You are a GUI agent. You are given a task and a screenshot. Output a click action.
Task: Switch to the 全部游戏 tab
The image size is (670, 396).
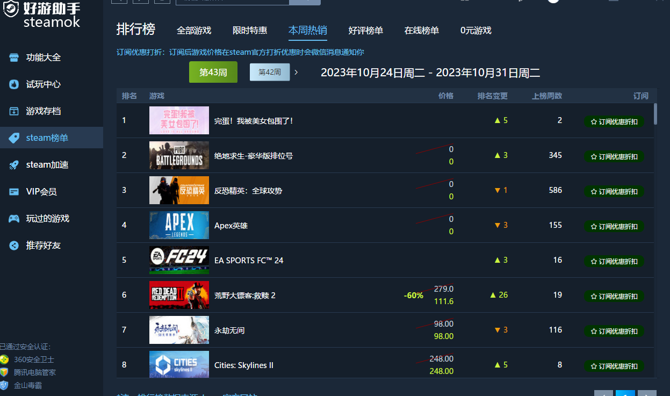click(x=194, y=31)
